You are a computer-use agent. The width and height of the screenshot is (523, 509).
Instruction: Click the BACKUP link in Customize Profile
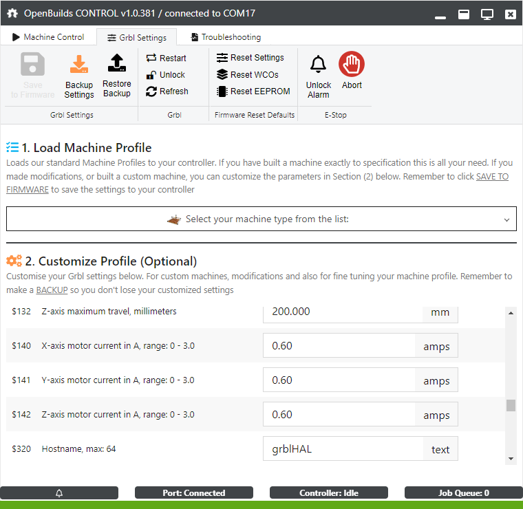[x=52, y=290]
